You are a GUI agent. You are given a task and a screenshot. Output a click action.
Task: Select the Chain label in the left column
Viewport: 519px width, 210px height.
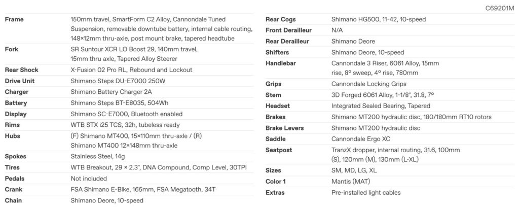[x=13, y=200]
